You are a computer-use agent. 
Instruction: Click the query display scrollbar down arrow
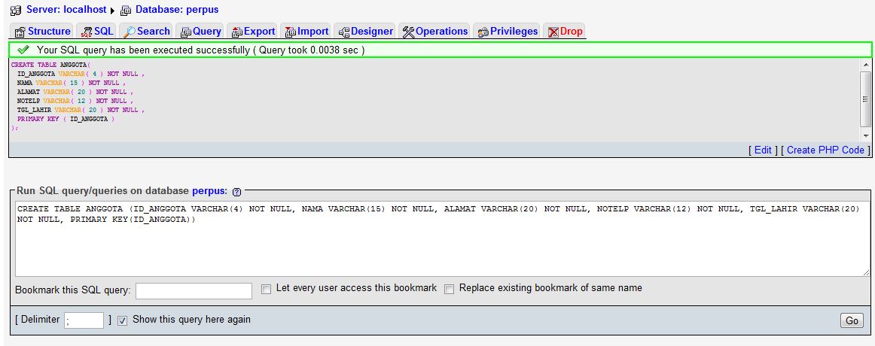click(x=865, y=135)
